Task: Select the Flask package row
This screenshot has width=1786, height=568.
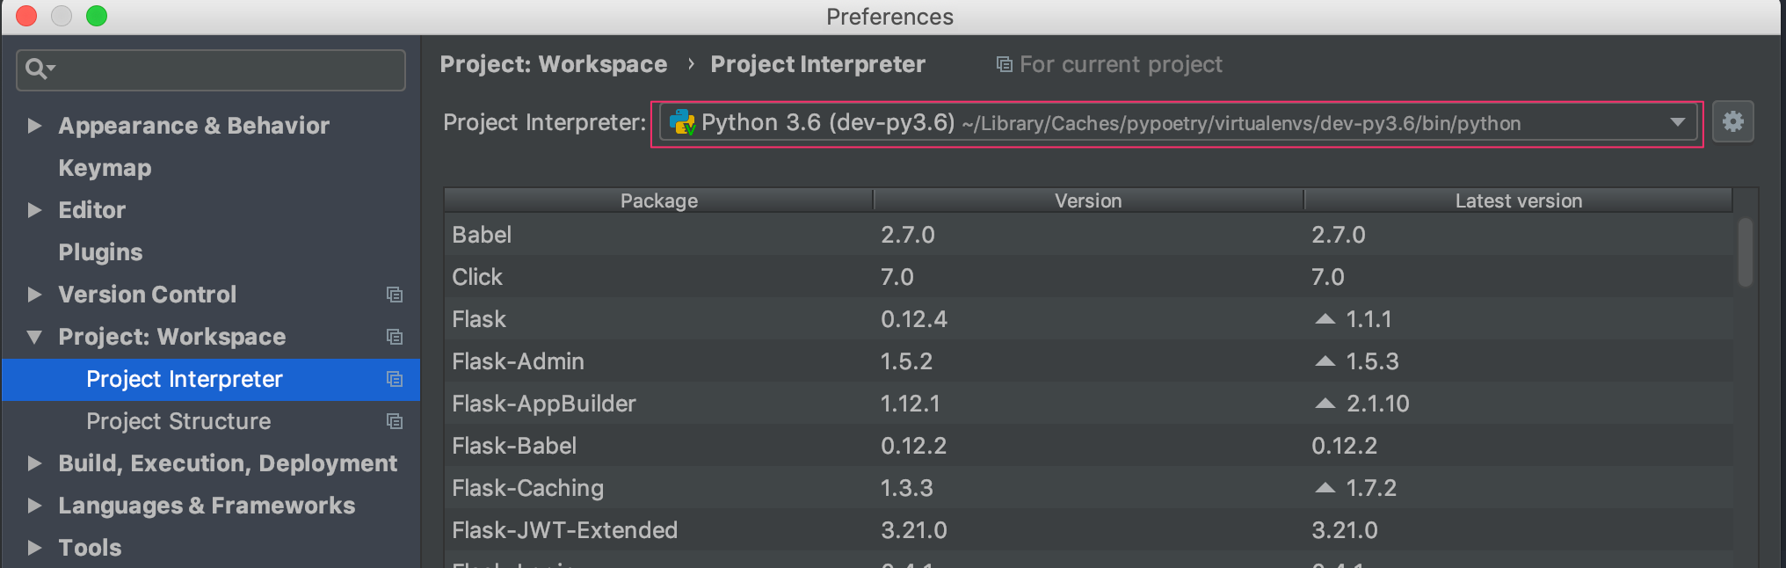Action: (1088, 319)
